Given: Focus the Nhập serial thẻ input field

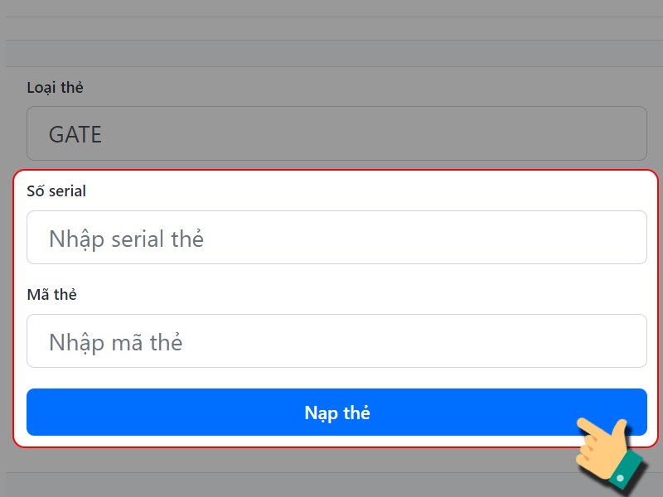Looking at the screenshot, I should (336, 238).
